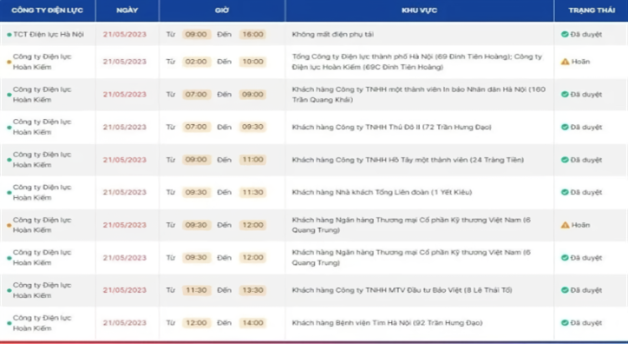This screenshot has width=628, height=344.
Task: Click the check icon for Bảo Việt row
Action: coord(565,290)
